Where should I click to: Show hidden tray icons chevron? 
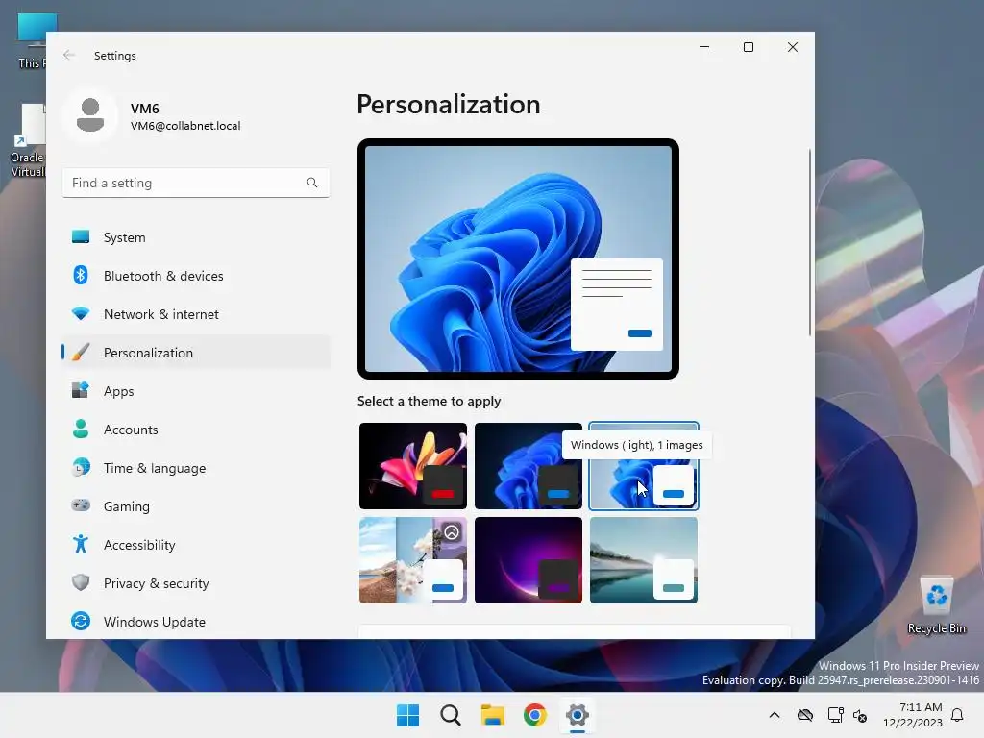[x=775, y=715]
